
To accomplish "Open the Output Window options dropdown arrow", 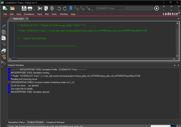I will 175,65.
